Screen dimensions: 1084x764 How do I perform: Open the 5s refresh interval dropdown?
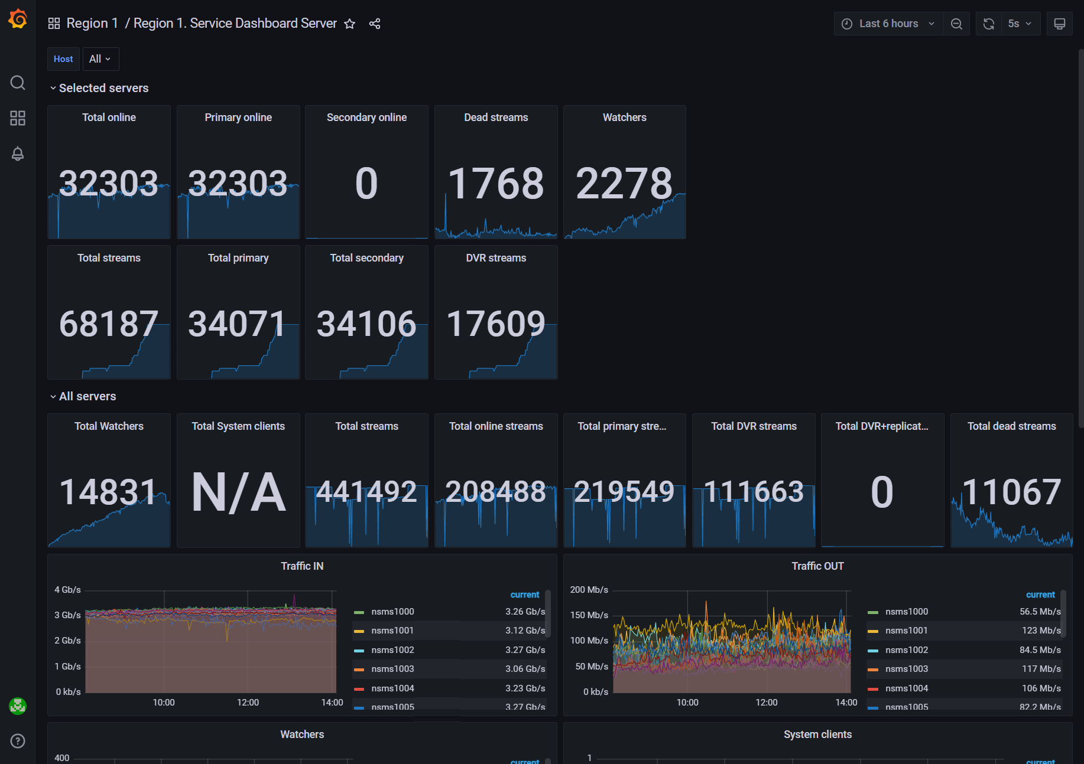[1021, 24]
